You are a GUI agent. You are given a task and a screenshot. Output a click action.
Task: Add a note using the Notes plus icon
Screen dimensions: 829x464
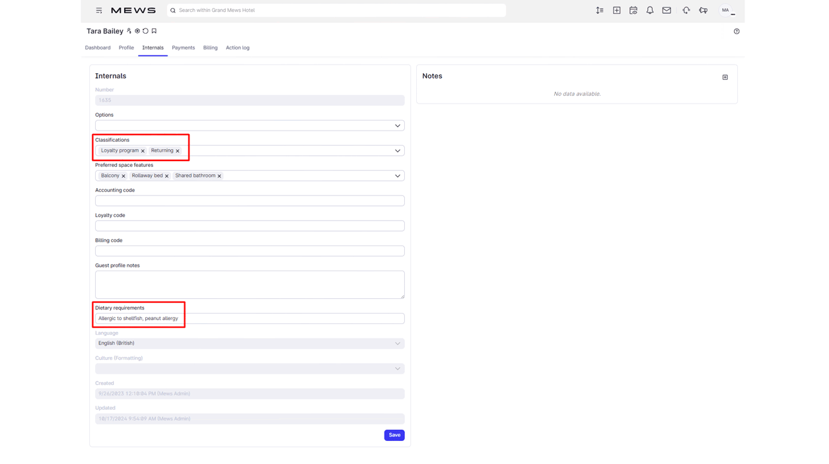tap(725, 77)
